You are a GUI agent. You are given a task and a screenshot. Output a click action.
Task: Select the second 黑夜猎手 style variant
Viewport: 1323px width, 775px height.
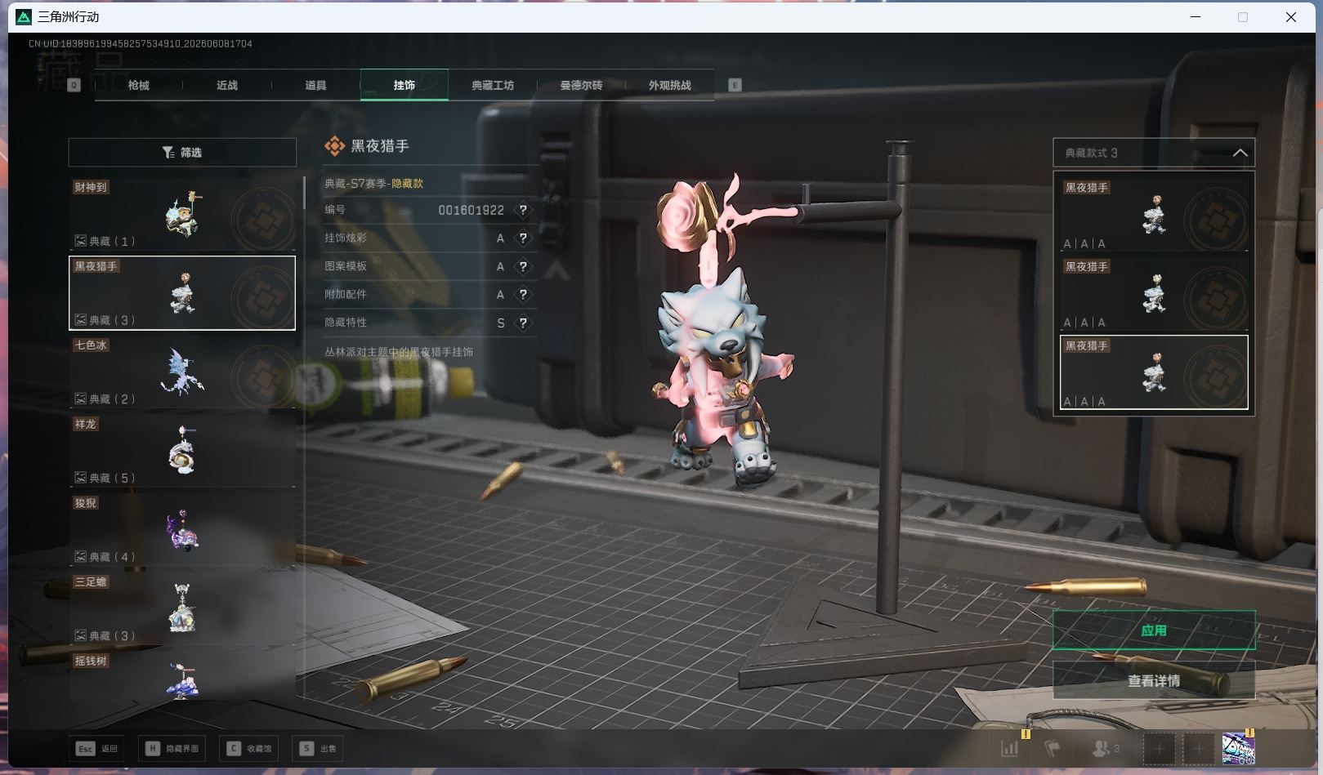(x=1154, y=293)
